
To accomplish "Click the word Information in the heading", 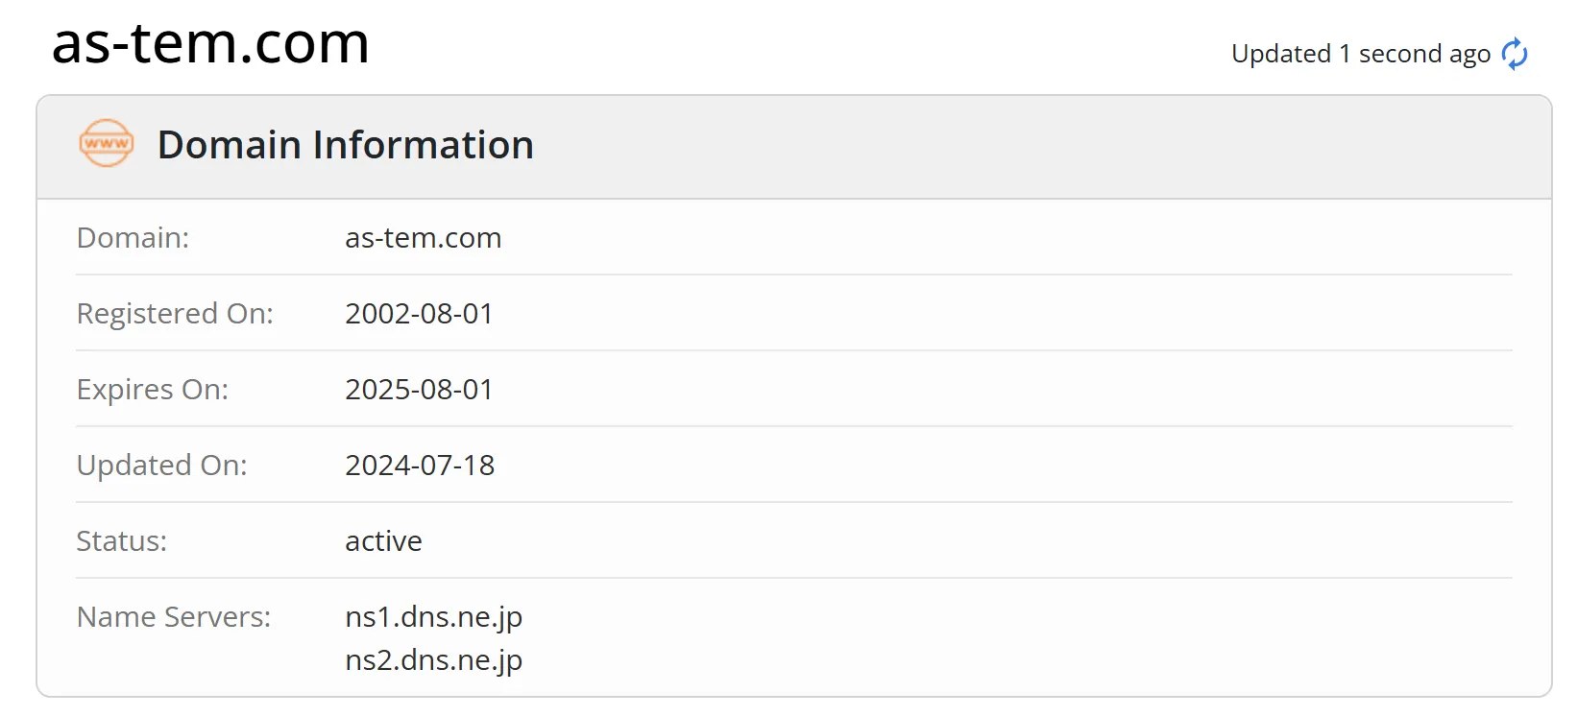I will (x=424, y=145).
